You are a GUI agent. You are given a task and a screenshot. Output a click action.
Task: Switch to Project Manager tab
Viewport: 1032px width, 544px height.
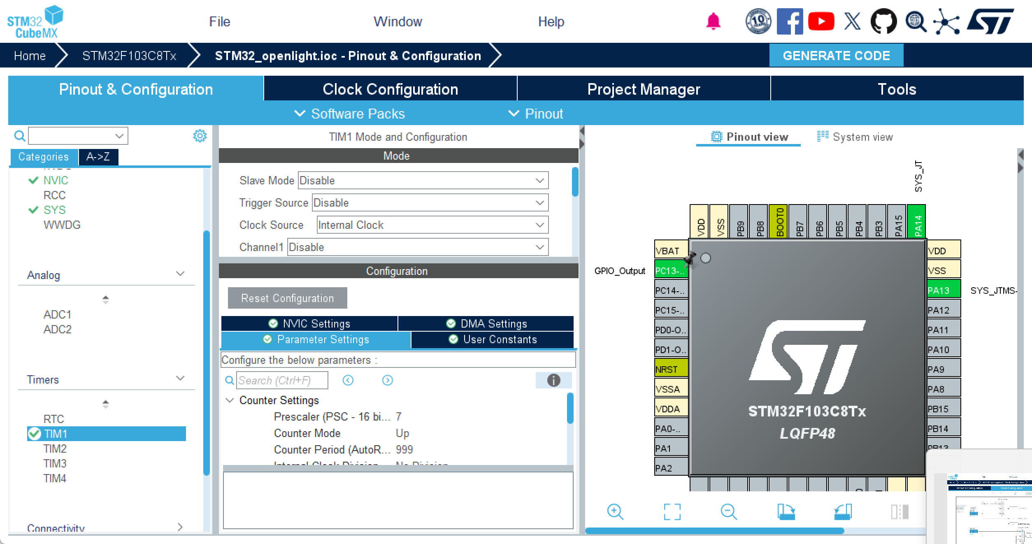(x=644, y=89)
